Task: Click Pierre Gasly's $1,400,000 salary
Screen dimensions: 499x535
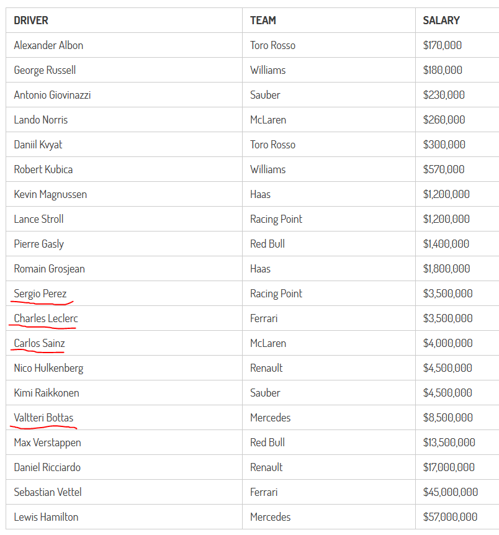Action: [446, 244]
